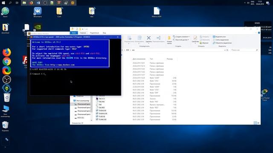
Task: Open the OBS Studio desktop icon
Action: tap(7, 79)
